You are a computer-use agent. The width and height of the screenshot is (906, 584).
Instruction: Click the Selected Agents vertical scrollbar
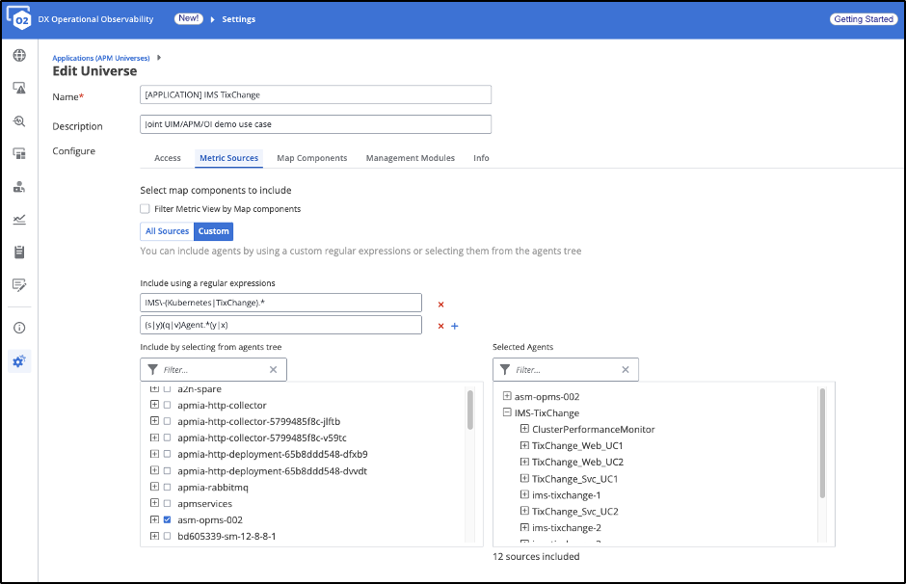[x=822, y=443]
